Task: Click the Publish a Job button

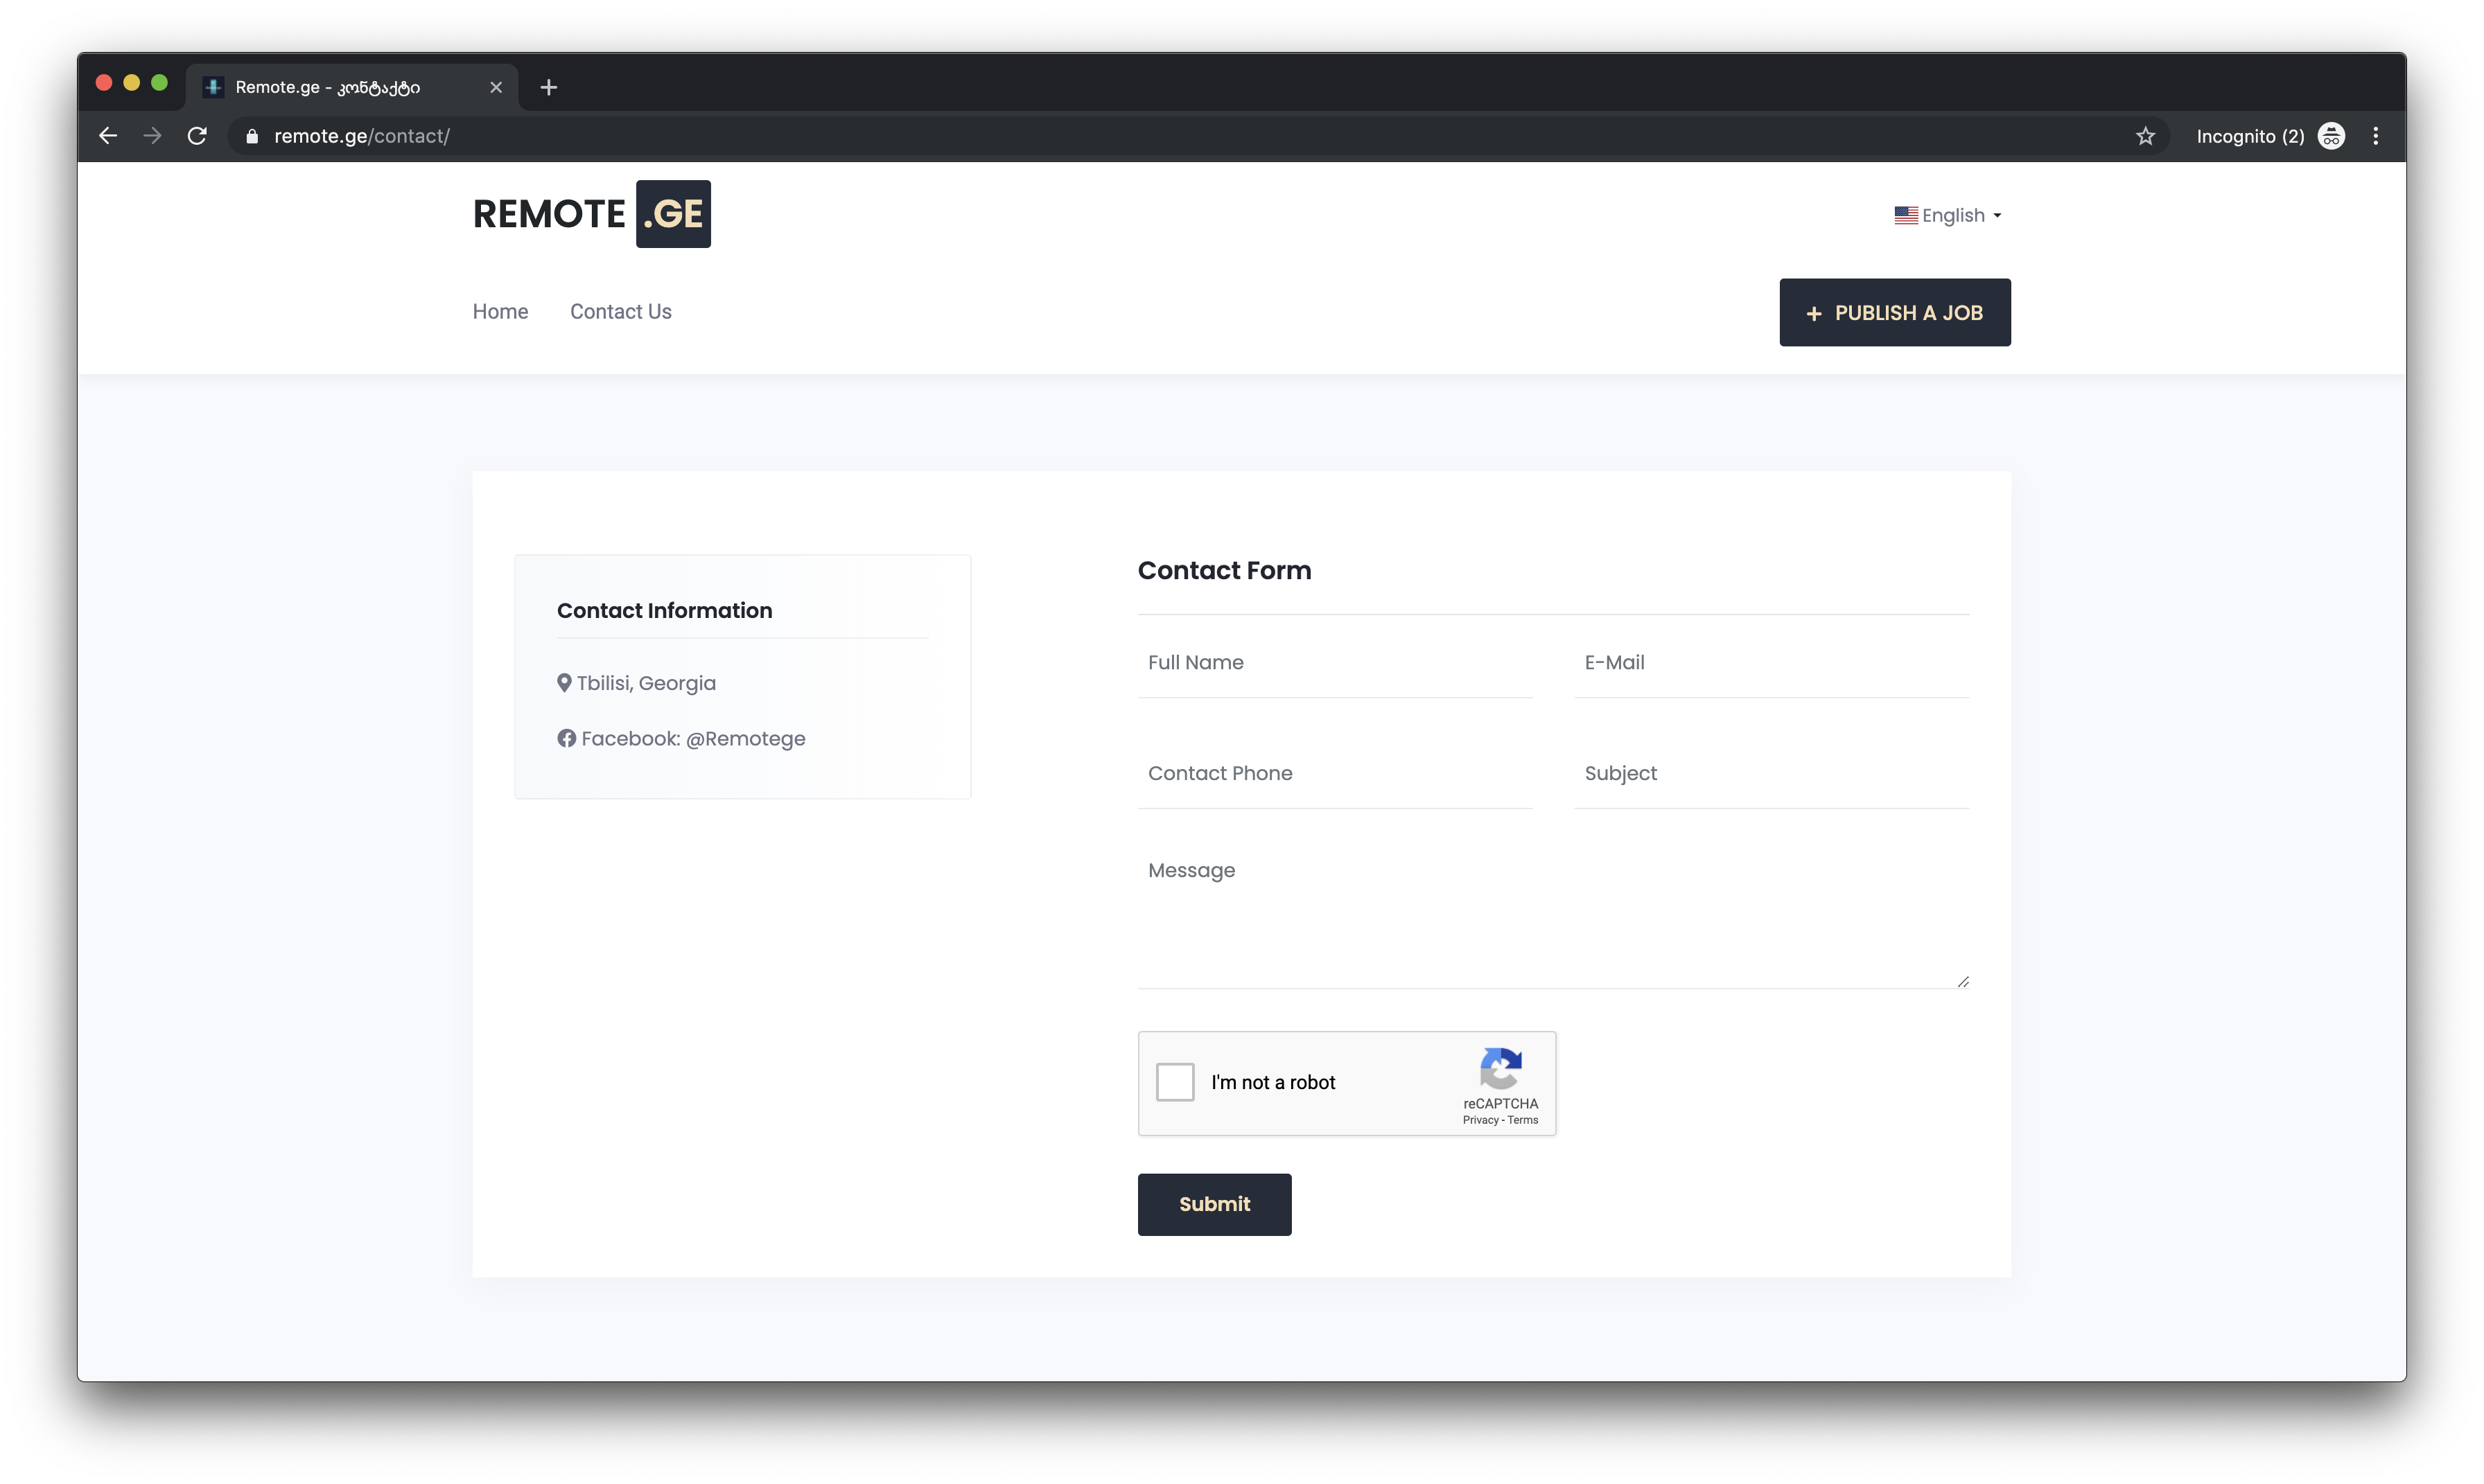Action: point(1893,313)
